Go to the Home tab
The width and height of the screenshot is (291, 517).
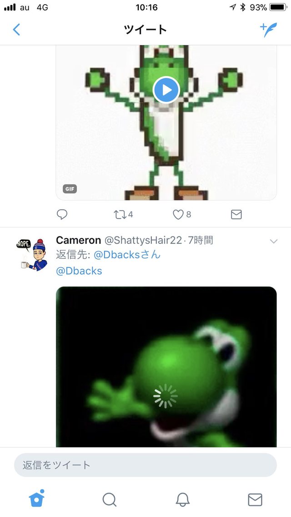click(36, 499)
